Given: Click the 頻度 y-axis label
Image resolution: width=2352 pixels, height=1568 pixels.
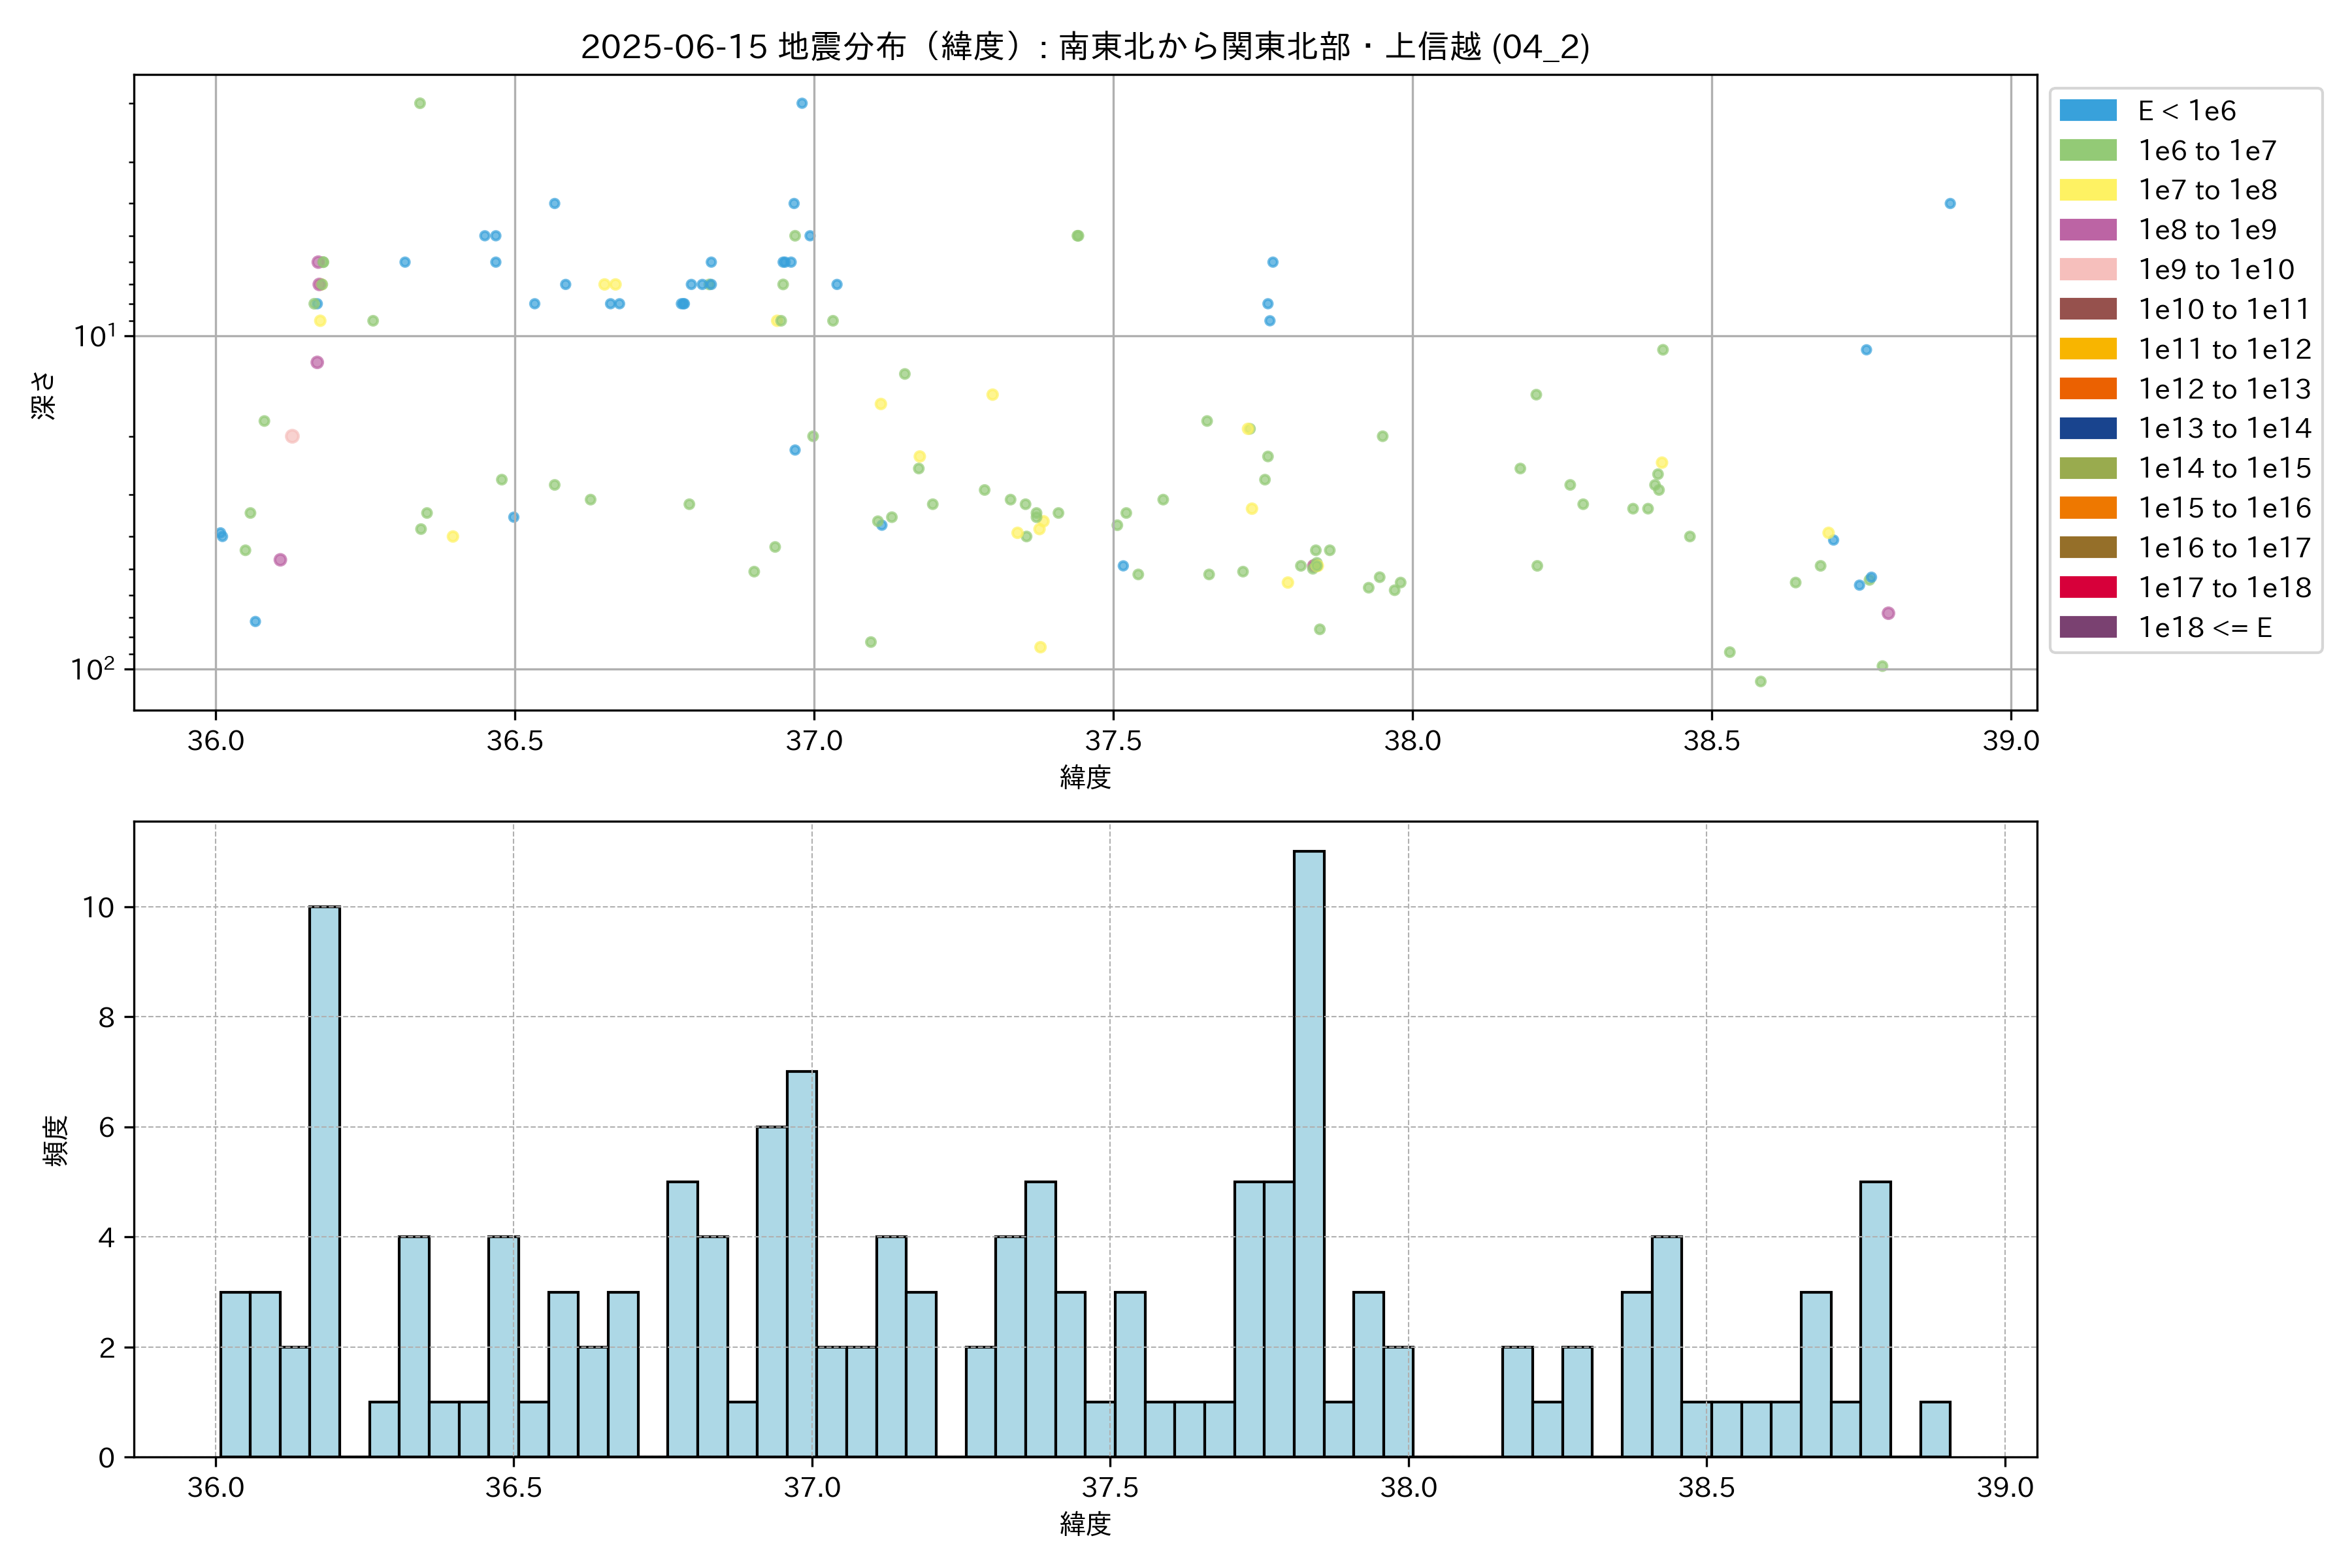Looking at the screenshot, I should (56, 1140).
